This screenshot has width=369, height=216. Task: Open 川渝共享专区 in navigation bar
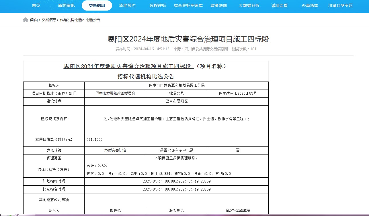(x=340, y=5)
